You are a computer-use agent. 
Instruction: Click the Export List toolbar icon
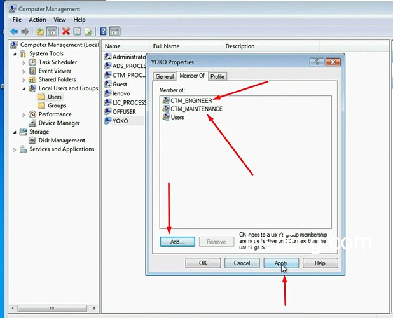[88, 32]
